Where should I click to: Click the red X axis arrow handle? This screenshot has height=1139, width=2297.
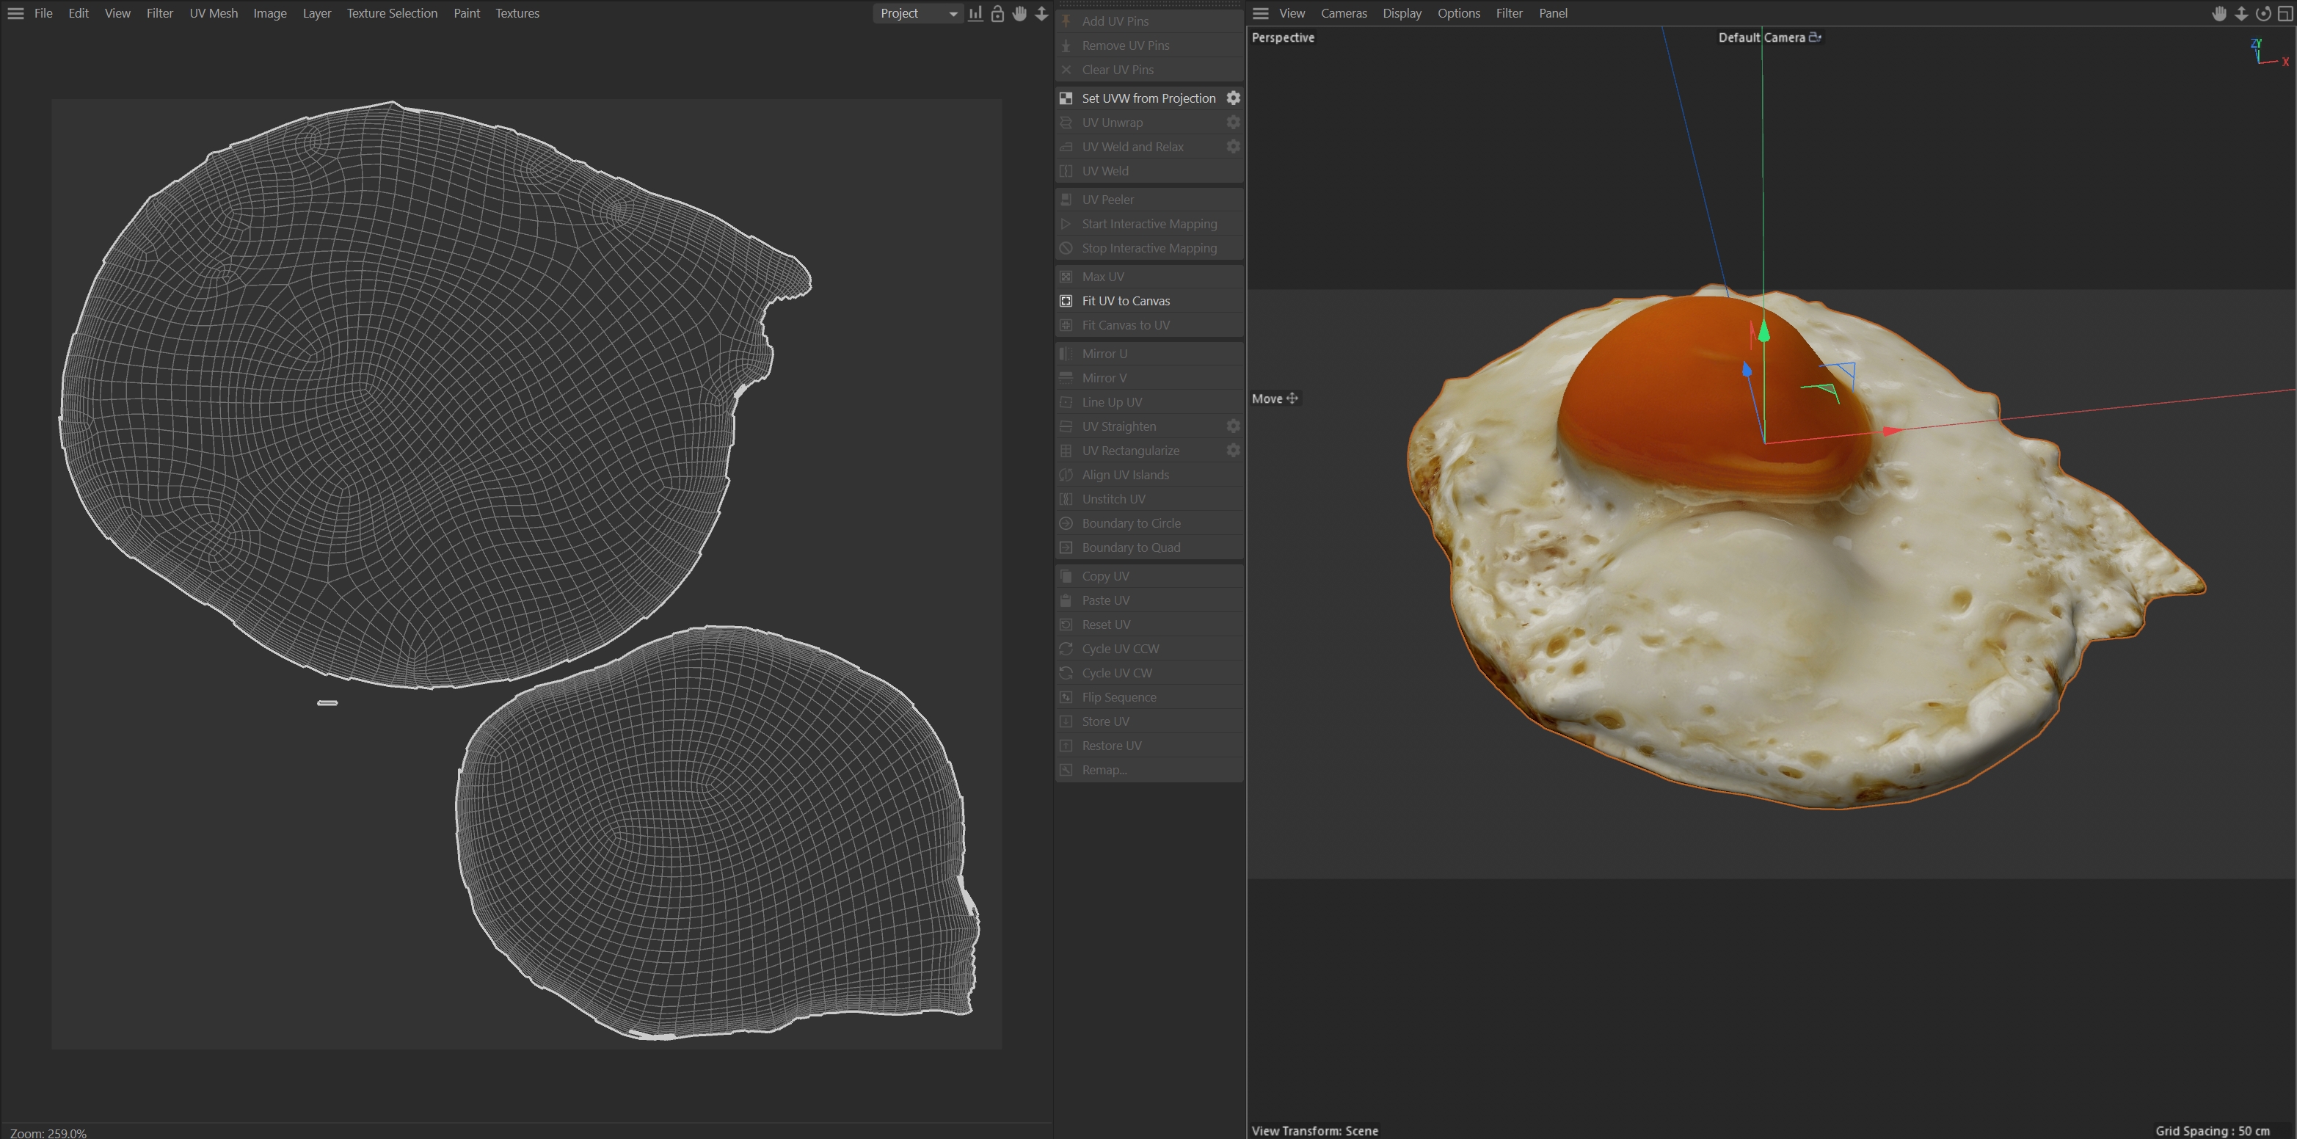click(1890, 432)
